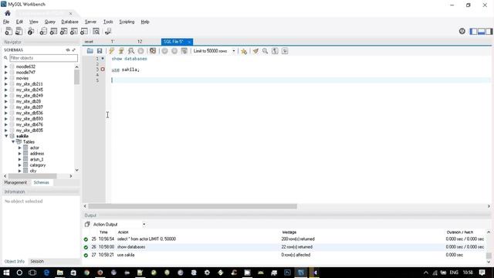Switch to the Management tab
The image size is (494, 278).
(15, 182)
